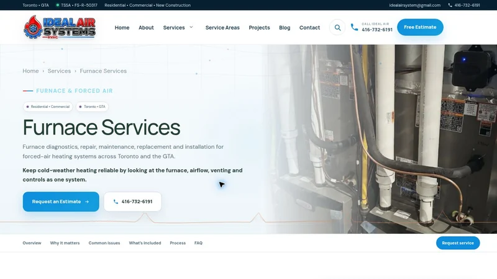
Task: Click Request an Estimate button
Action: click(x=61, y=201)
